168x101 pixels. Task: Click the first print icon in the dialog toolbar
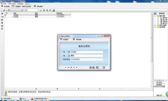(90, 68)
